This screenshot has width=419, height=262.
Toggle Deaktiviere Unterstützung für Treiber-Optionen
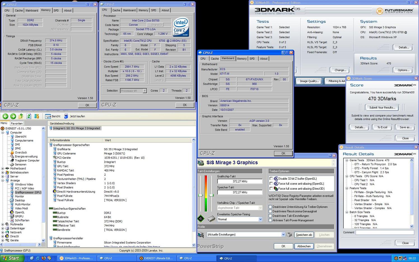pos(270,207)
